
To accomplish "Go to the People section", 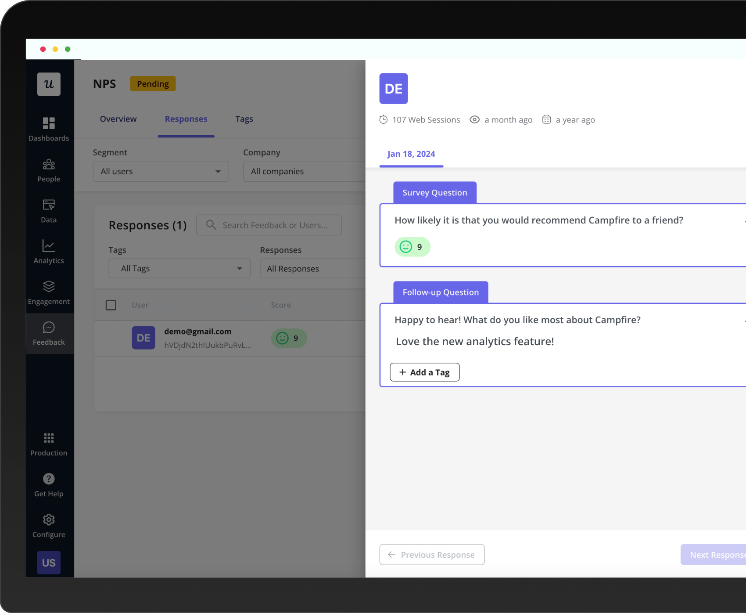I will (x=49, y=170).
